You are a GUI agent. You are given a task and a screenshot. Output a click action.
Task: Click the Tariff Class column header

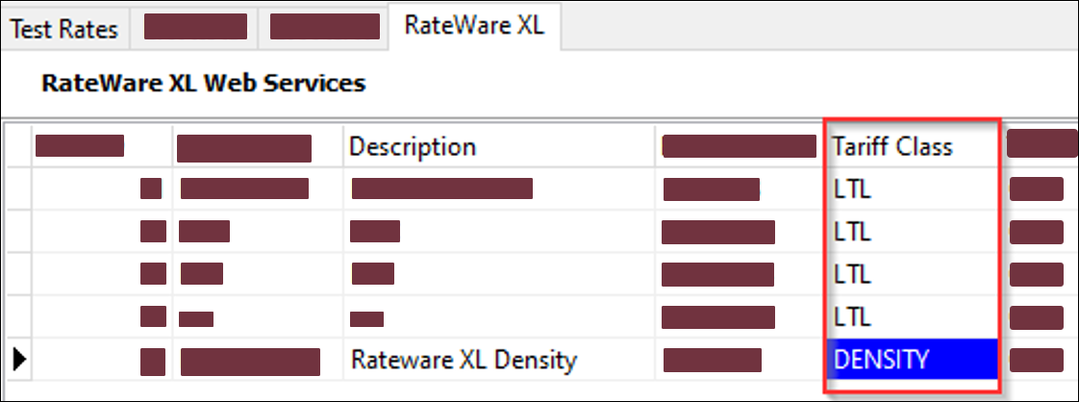892,147
